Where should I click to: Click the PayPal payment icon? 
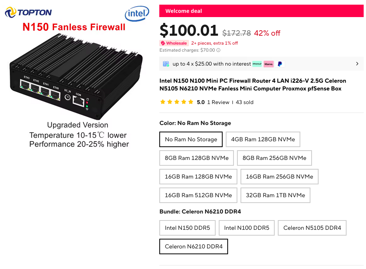tap(280, 64)
